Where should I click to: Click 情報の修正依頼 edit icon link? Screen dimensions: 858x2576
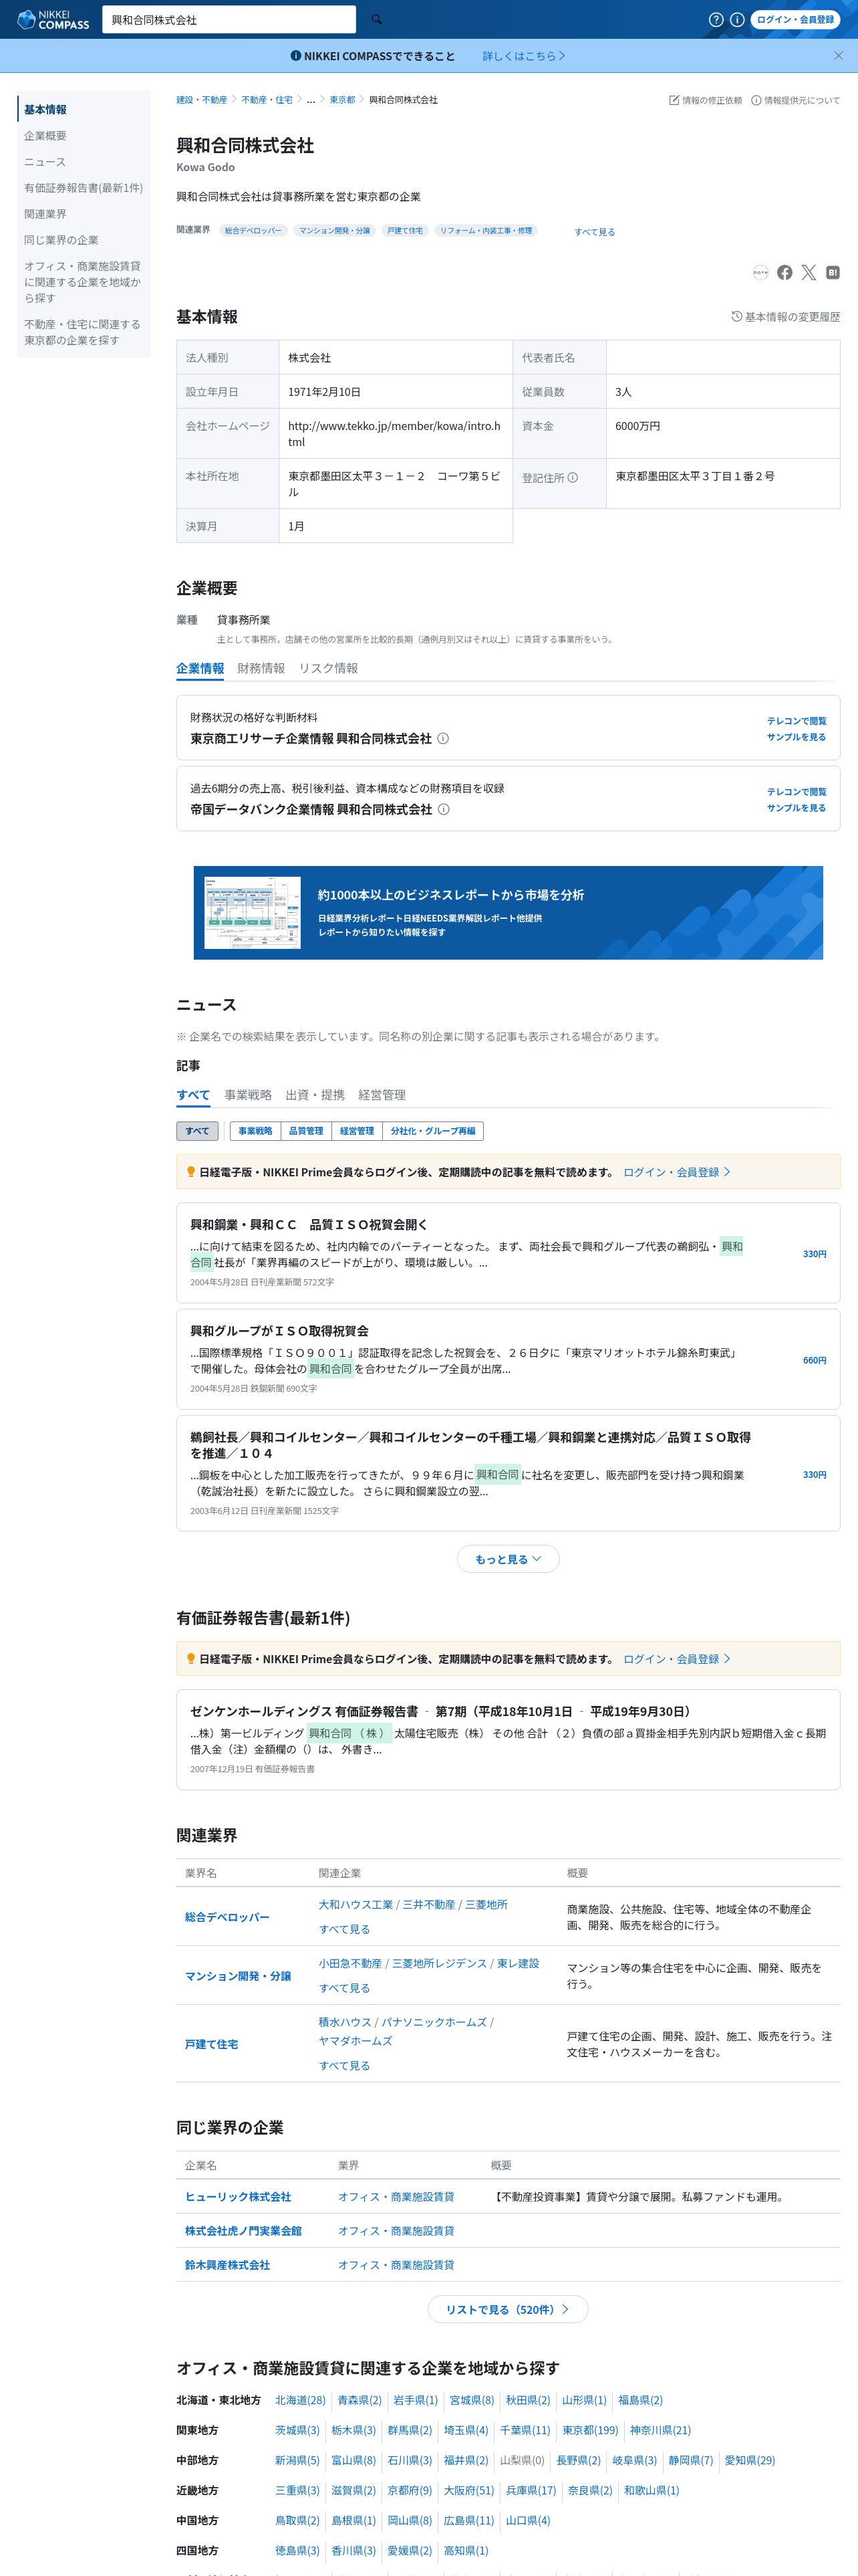tap(705, 100)
